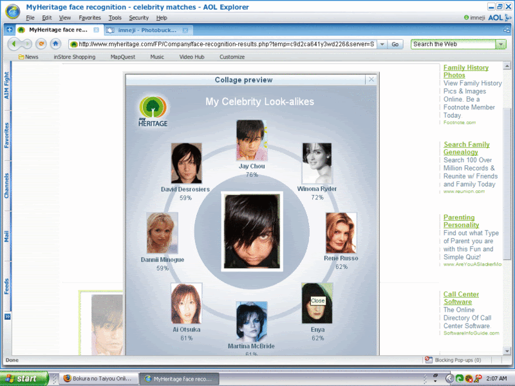
Task: Expand the Search the Web dropdown
Action: coord(501,44)
